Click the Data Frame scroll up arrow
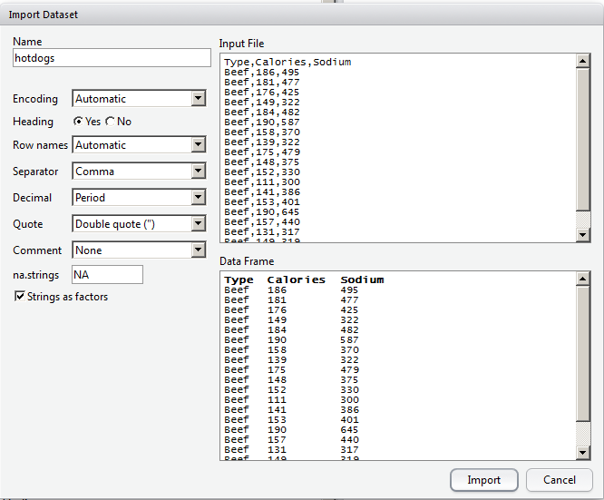 pos(583,279)
